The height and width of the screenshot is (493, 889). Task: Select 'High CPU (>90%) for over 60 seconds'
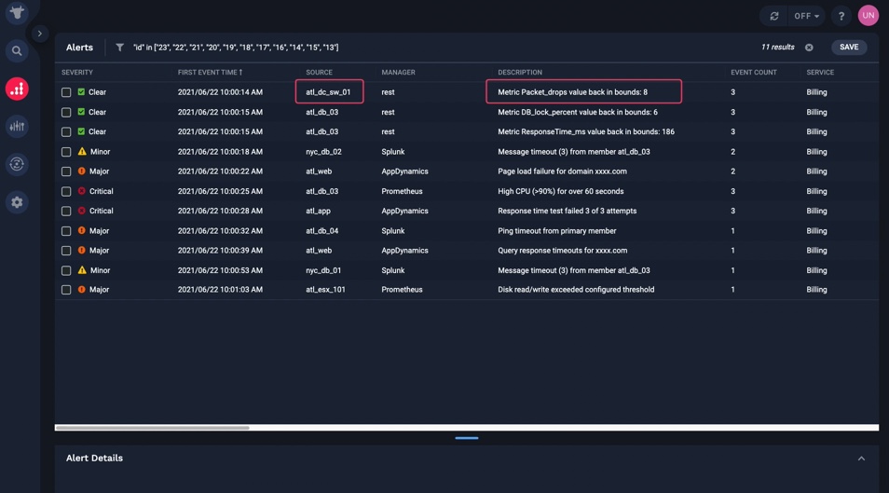(x=561, y=191)
